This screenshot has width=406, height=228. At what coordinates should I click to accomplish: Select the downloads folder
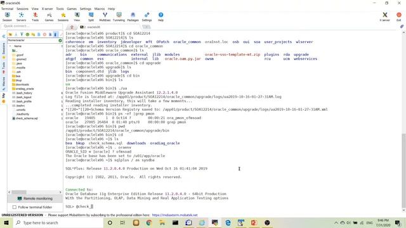(x=20, y=84)
